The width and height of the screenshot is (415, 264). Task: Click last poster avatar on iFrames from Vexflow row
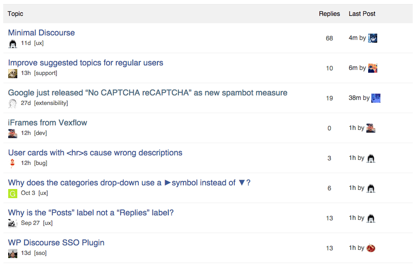tap(371, 128)
